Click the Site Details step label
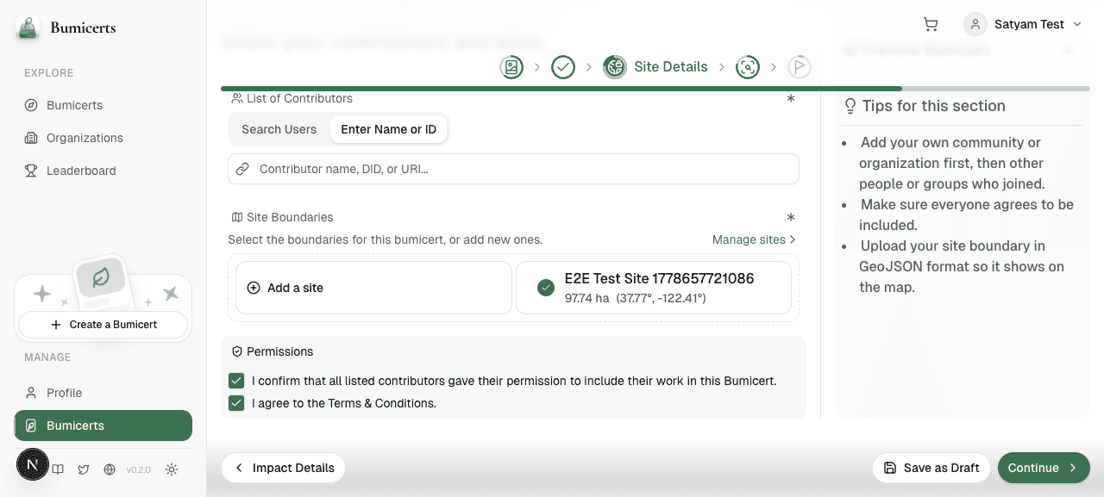1104x497 pixels. tap(671, 66)
